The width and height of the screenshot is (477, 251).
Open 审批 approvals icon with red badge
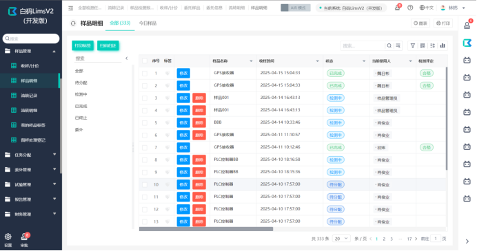pos(24,237)
